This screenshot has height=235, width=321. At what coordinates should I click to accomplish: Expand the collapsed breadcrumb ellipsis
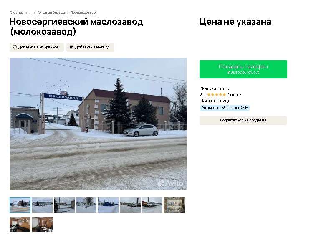pos(30,13)
